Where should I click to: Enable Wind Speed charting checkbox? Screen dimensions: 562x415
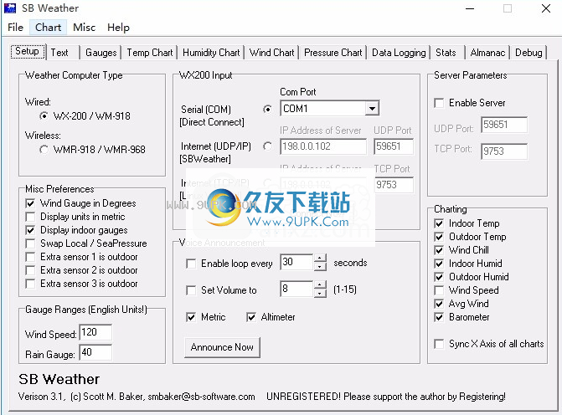(x=439, y=290)
